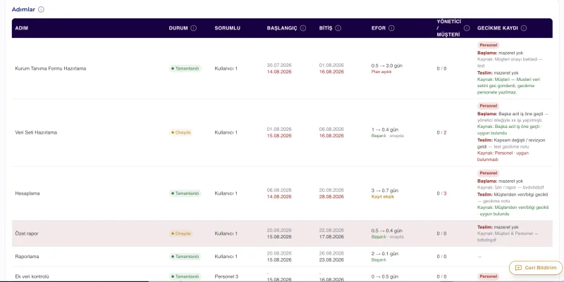Click the SORUMLU column header
564x282 pixels.
(x=227, y=28)
